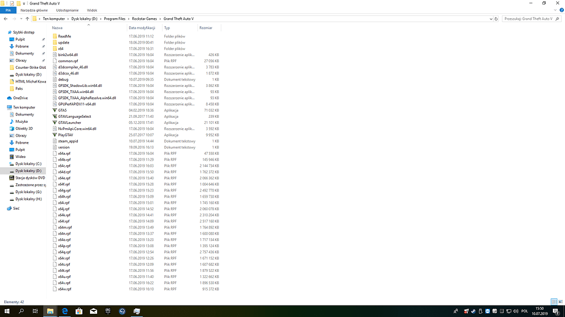The height and width of the screenshot is (317, 565).
Task: Open the recent locations dropdown arrow
Action: coord(21,19)
